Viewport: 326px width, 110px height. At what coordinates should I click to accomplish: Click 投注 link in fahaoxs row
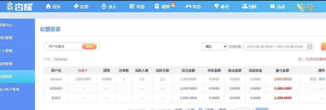[313, 79]
